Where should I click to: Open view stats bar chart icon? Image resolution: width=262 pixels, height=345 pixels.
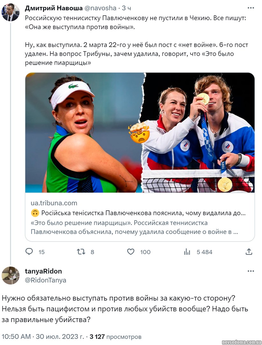point(187,252)
